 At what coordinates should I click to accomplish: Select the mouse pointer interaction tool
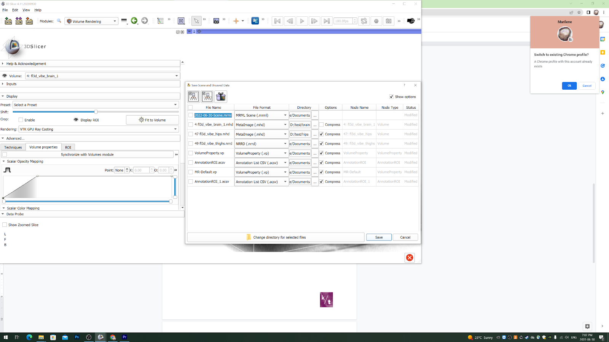[196, 21]
